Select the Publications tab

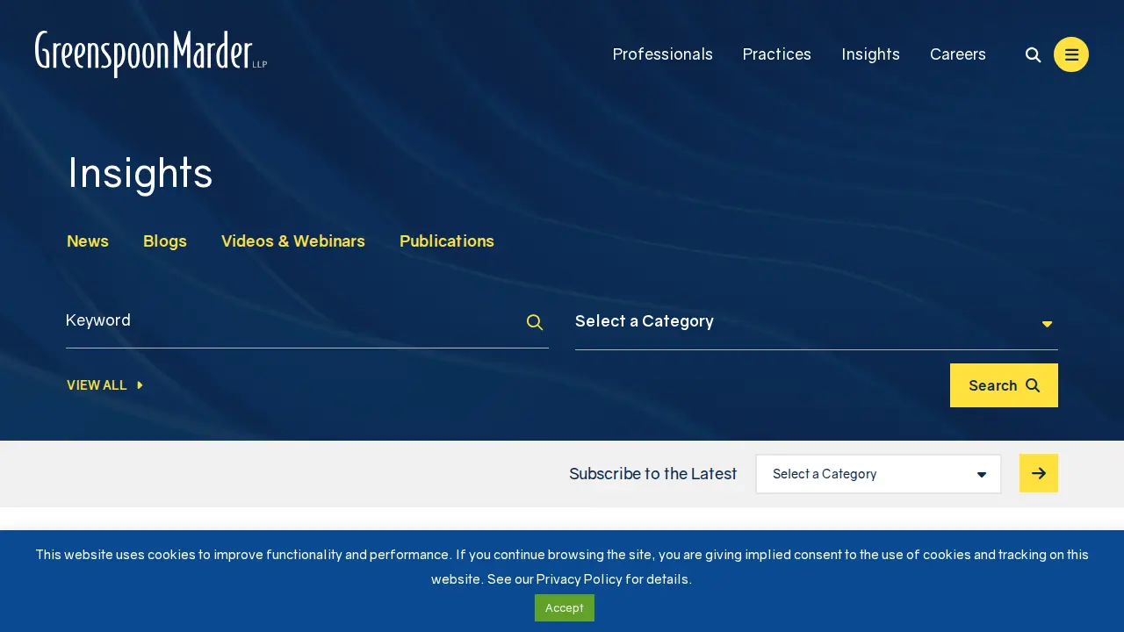click(447, 241)
